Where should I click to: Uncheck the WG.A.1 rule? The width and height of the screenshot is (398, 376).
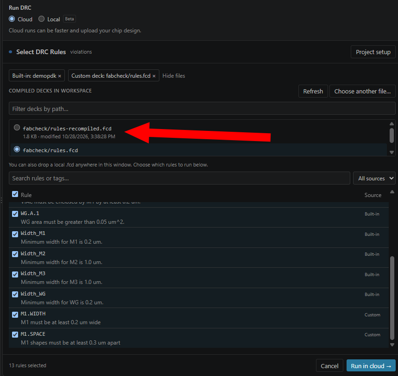[15, 214]
